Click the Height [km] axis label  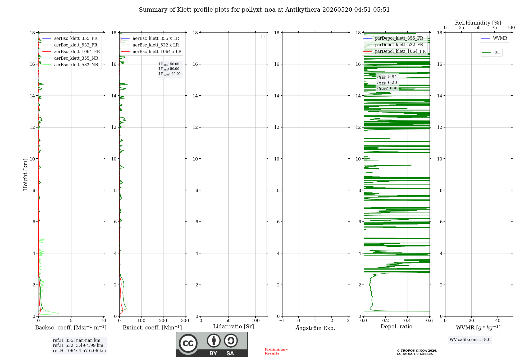(x=25, y=174)
